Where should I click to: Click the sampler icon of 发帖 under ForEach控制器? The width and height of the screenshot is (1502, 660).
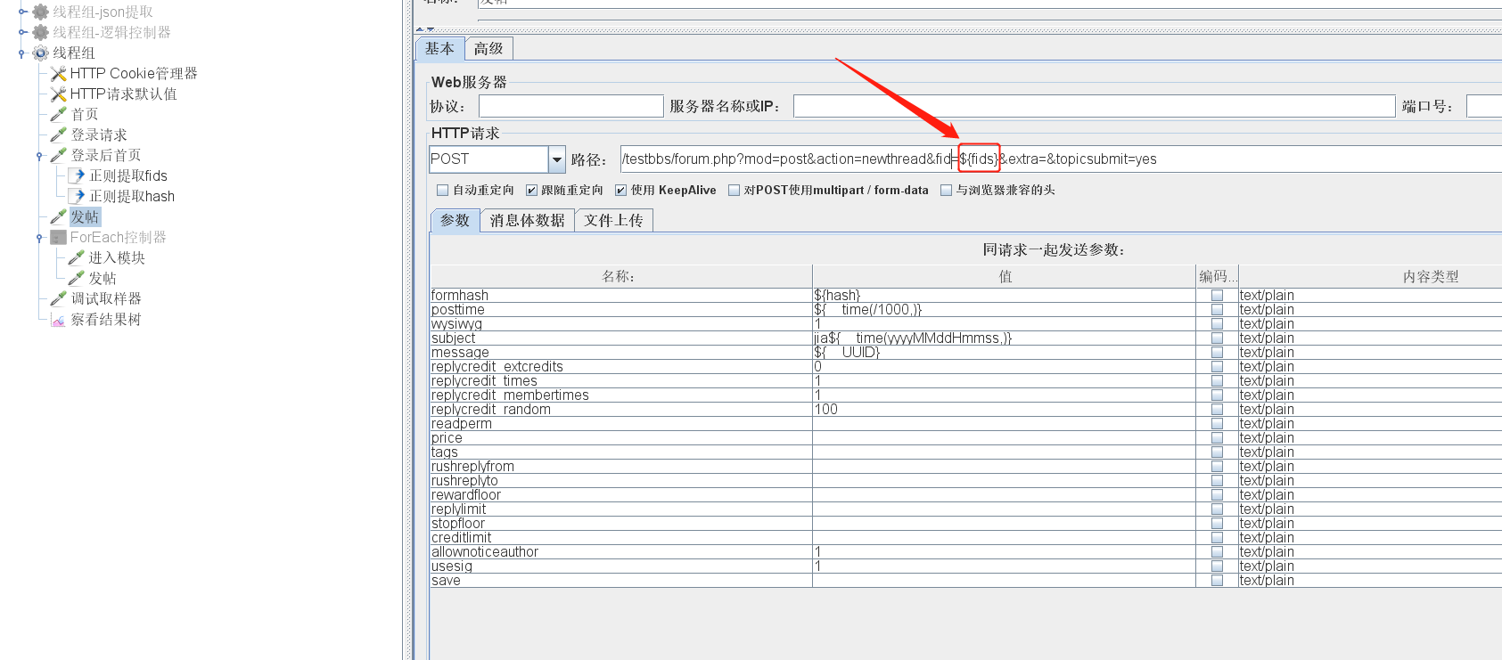point(77,278)
